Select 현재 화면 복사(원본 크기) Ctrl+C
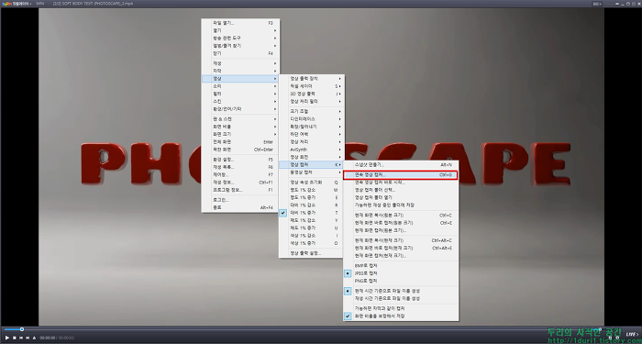The height and width of the screenshot is (344, 642). 401,216
